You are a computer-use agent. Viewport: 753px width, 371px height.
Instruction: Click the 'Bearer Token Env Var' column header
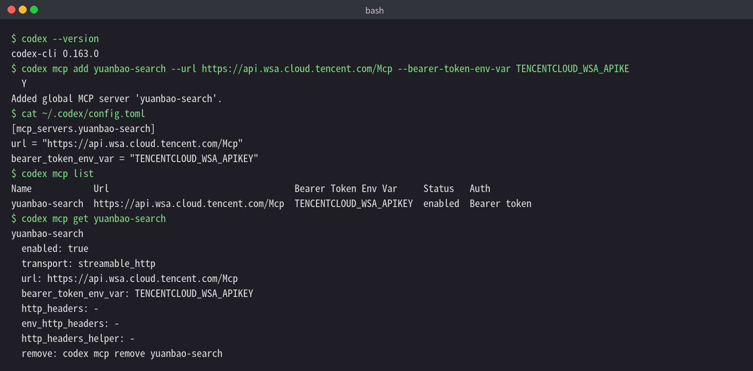pos(346,189)
